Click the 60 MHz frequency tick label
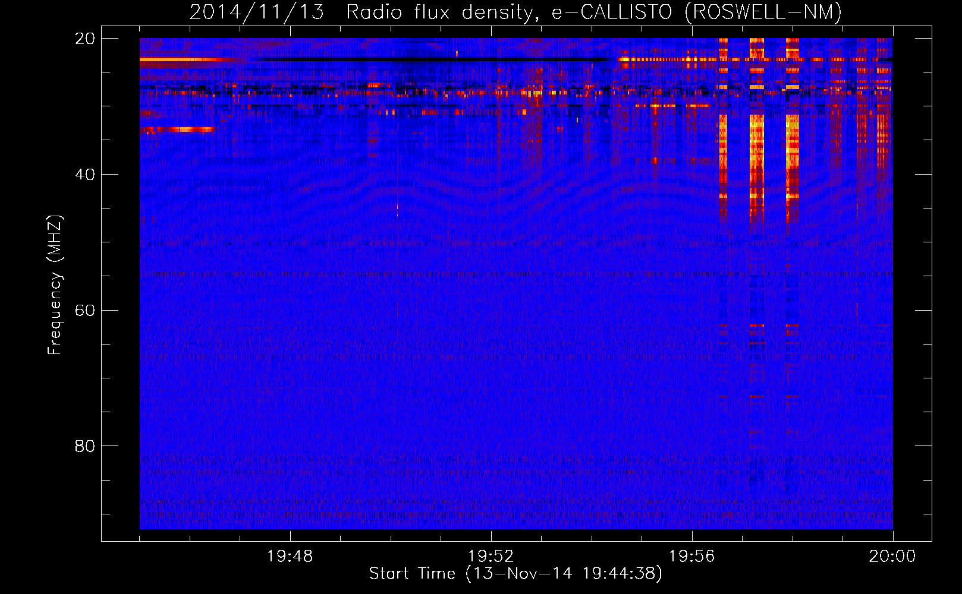The width and height of the screenshot is (962, 594). coord(84,311)
